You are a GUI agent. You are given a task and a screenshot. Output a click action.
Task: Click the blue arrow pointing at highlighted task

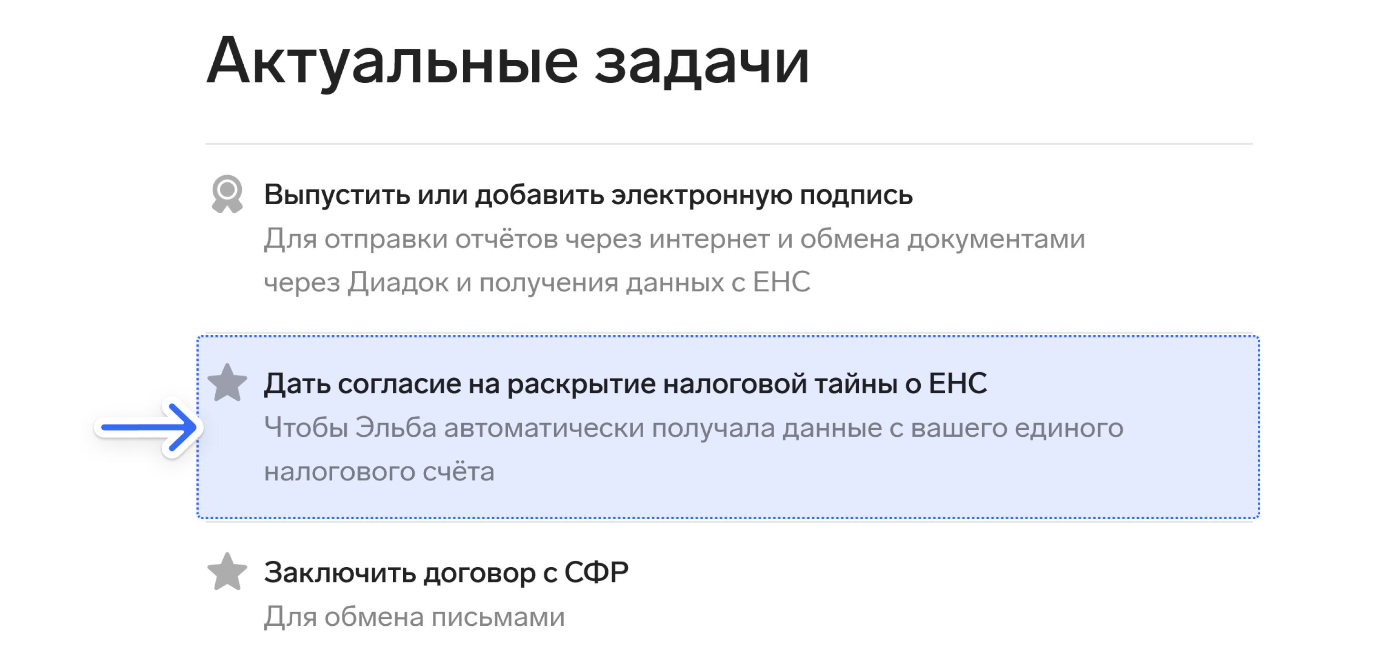pos(149,427)
